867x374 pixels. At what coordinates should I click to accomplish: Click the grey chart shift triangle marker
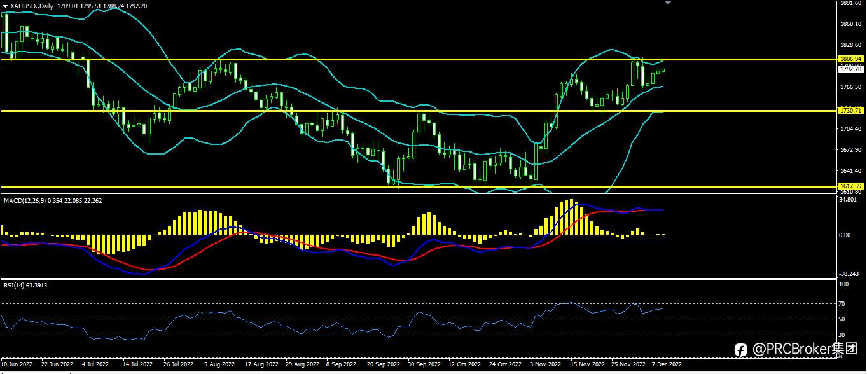point(668,3)
